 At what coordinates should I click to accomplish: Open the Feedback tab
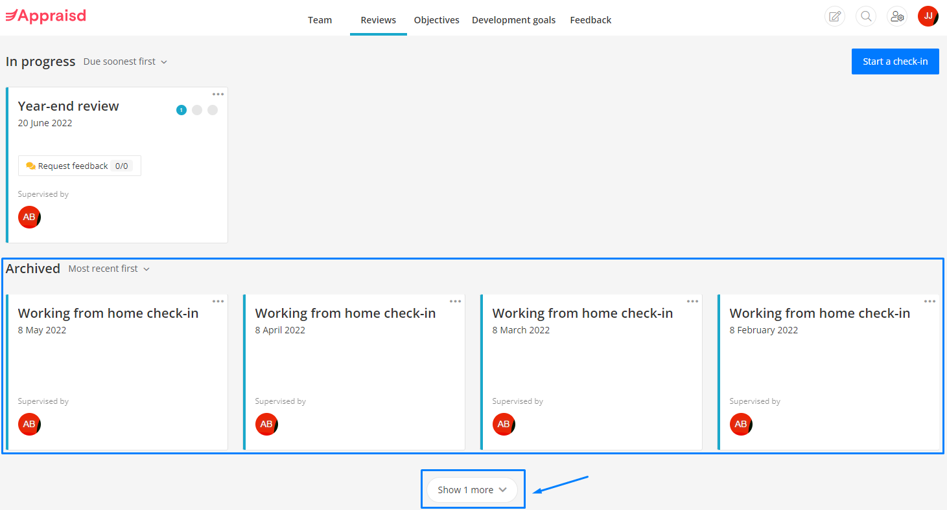[x=590, y=20]
